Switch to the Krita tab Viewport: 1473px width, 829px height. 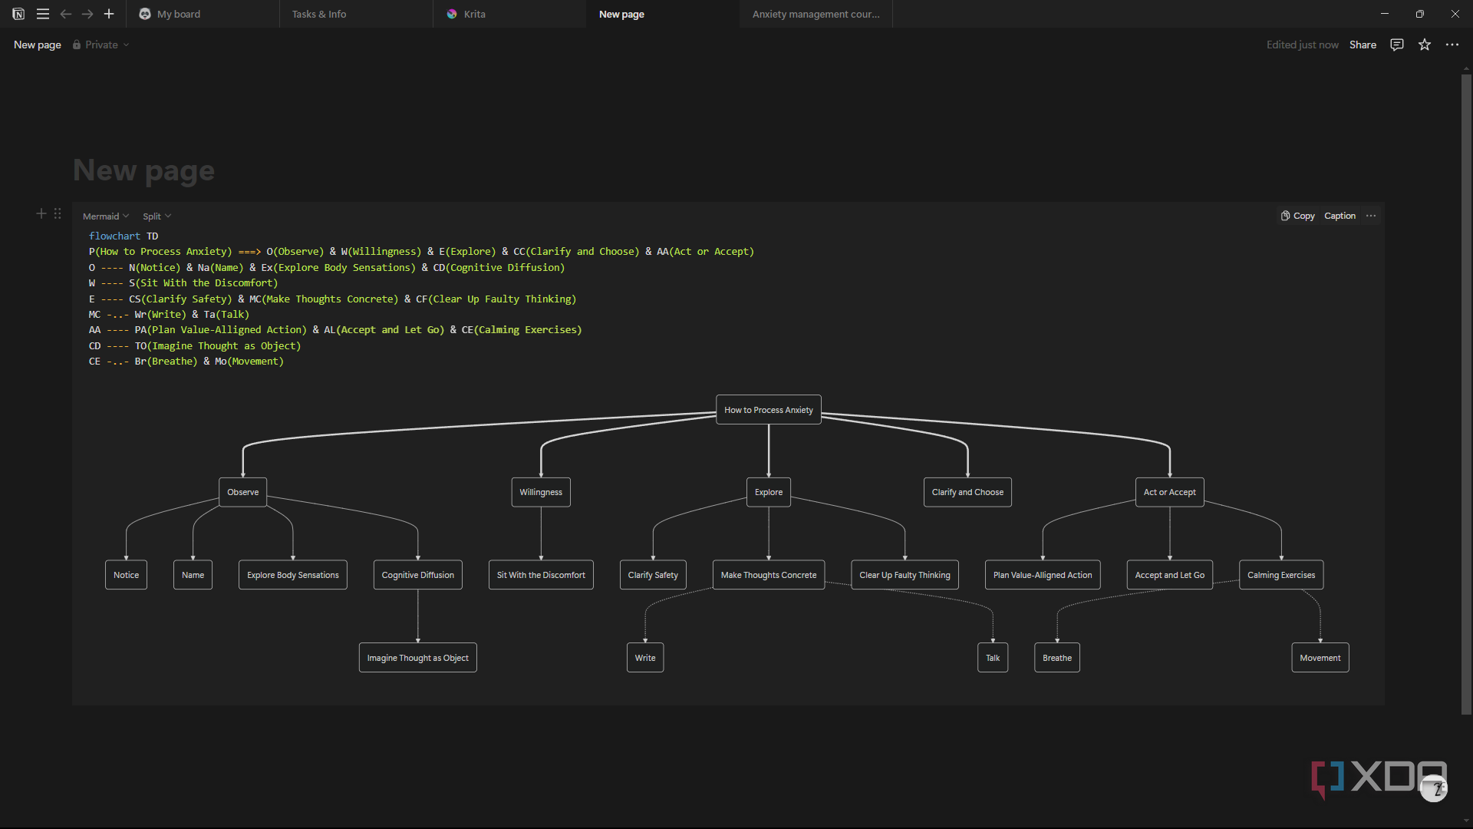(x=509, y=14)
